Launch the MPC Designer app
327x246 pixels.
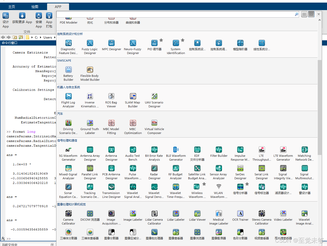coord(112,45)
